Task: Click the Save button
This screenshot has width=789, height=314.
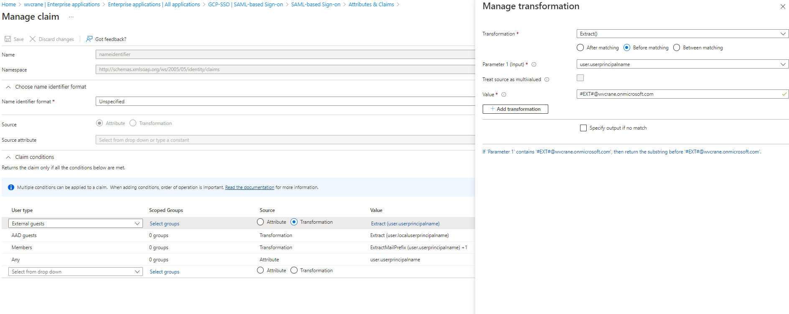Action: coord(14,39)
